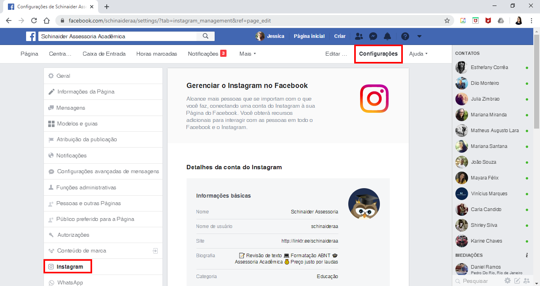Click the browser address bar

[255, 21]
